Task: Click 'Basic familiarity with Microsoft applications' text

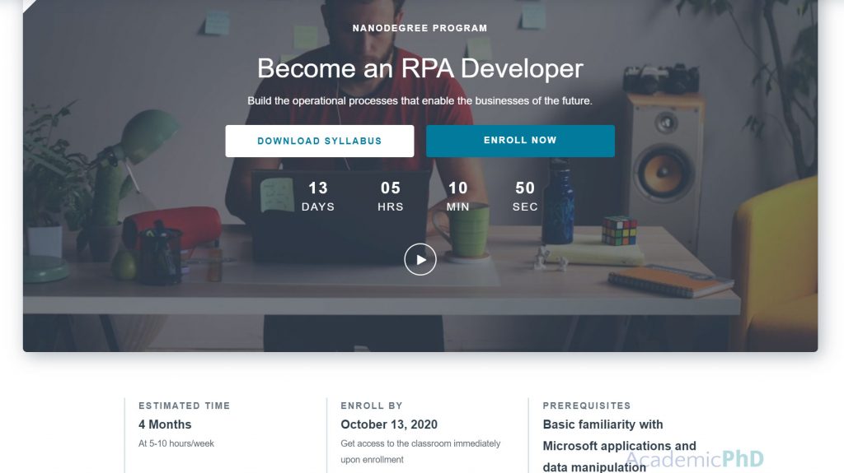Action: [619, 446]
